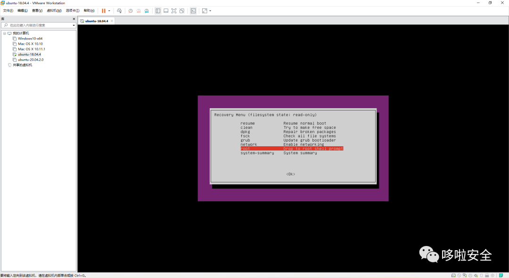The height and width of the screenshot is (278, 509).
Task: Click the hard disk status icon
Action: [x=453, y=275]
